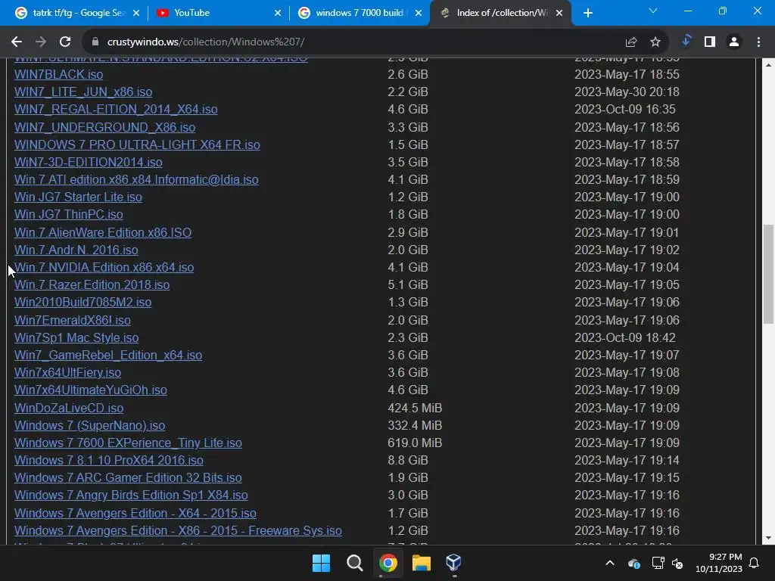Open the blue download extension icon
The image size is (775, 581).
coord(686,41)
